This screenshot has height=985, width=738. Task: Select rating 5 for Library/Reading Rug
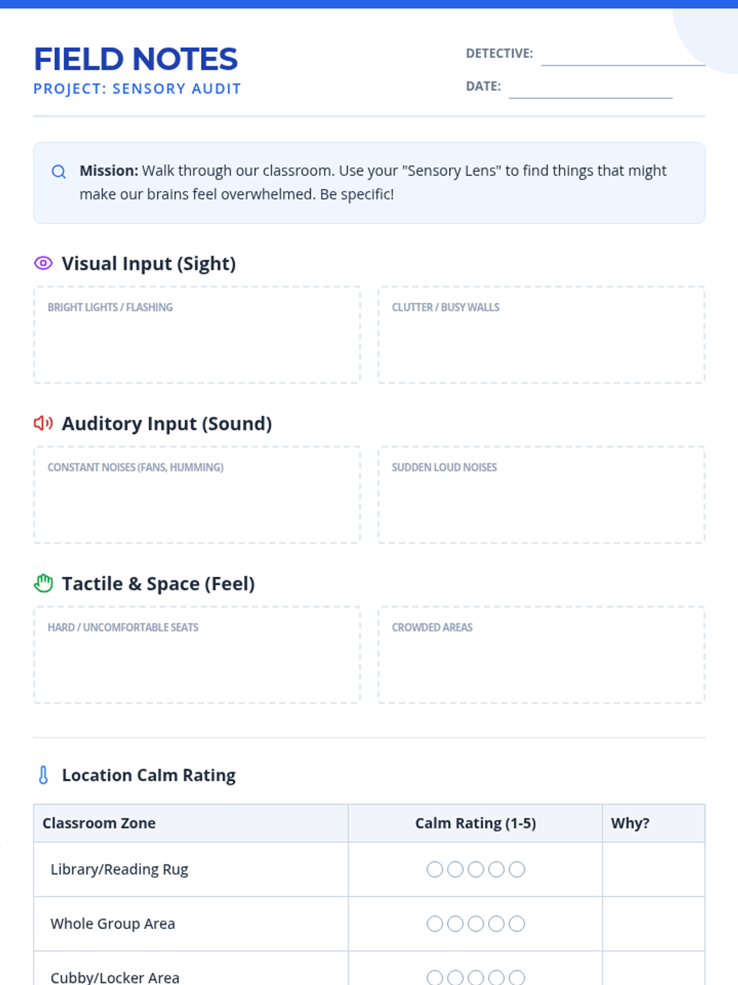pos(517,869)
